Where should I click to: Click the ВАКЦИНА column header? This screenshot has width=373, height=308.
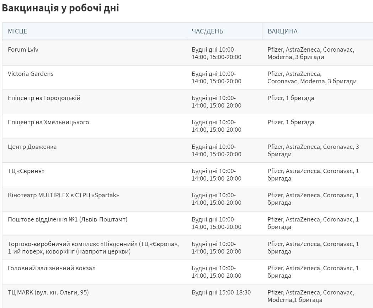[282, 31]
